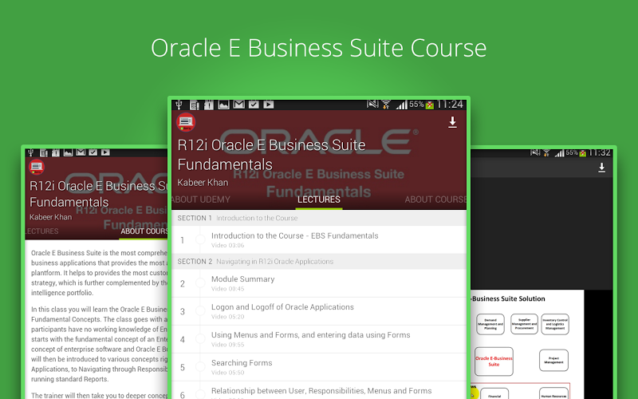
Task: Tap Project Management box in right phone slide
Action: (553, 361)
